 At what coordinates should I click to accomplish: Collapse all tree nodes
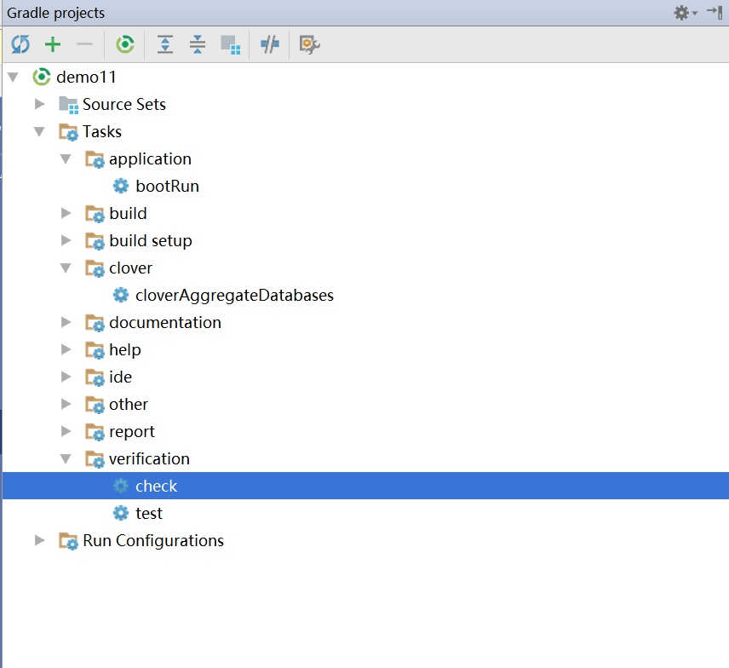tap(198, 44)
